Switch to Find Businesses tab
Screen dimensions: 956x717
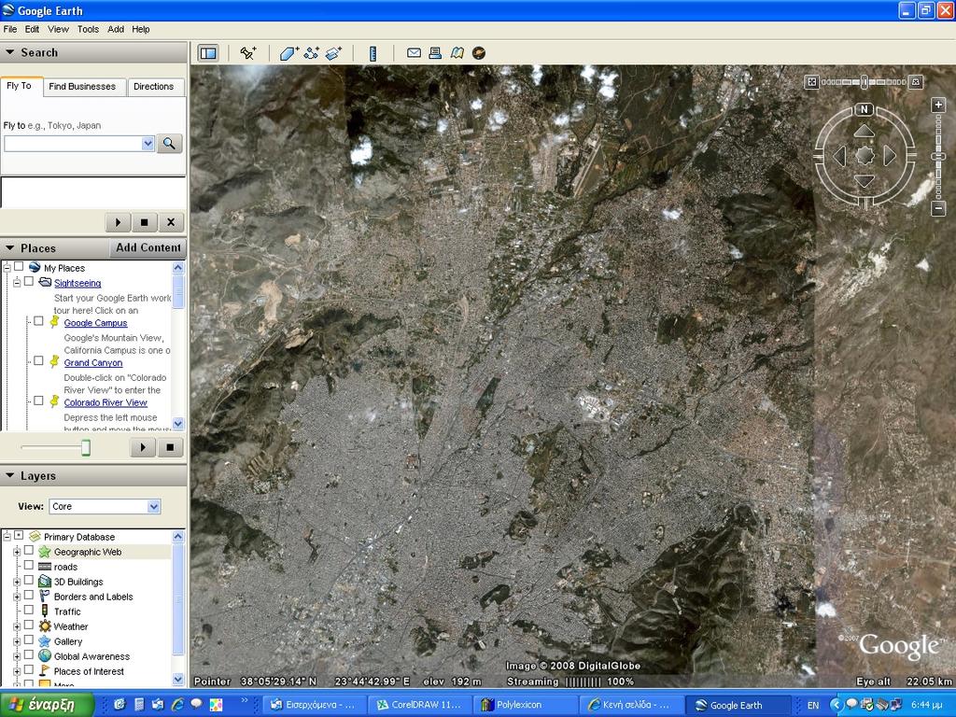point(82,87)
